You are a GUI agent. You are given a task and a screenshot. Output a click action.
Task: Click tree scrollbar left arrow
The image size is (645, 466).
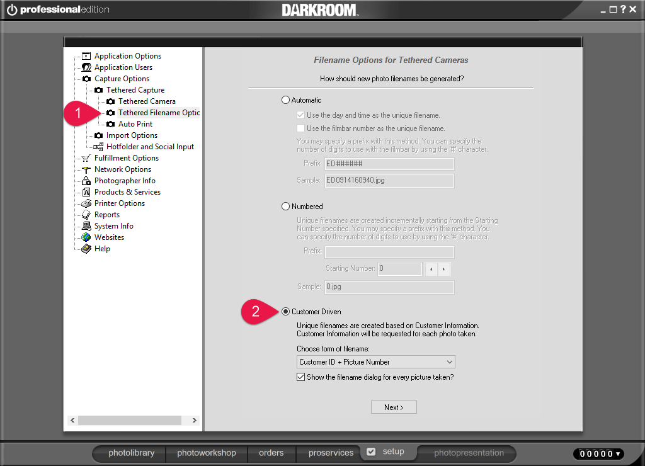(x=72, y=421)
